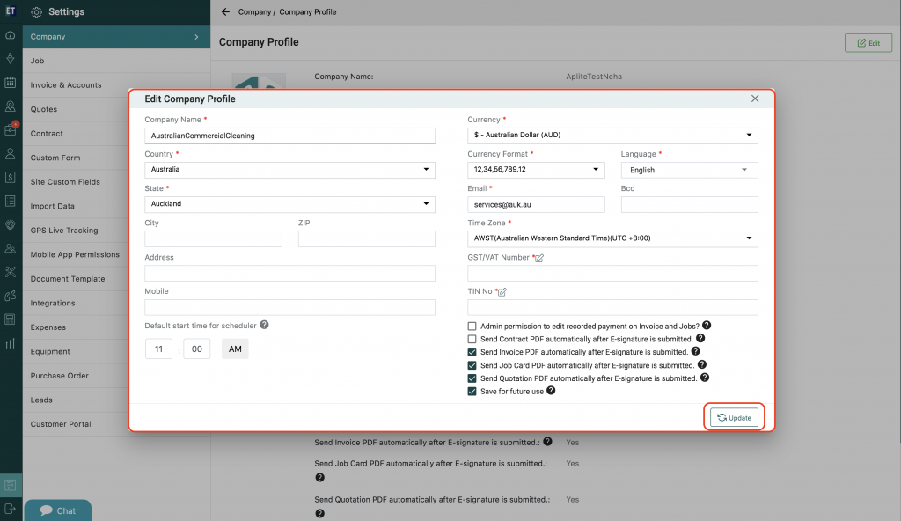Click the back arrow beside Company breadcrumb
901x521 pixels.
tap(225, 11)
